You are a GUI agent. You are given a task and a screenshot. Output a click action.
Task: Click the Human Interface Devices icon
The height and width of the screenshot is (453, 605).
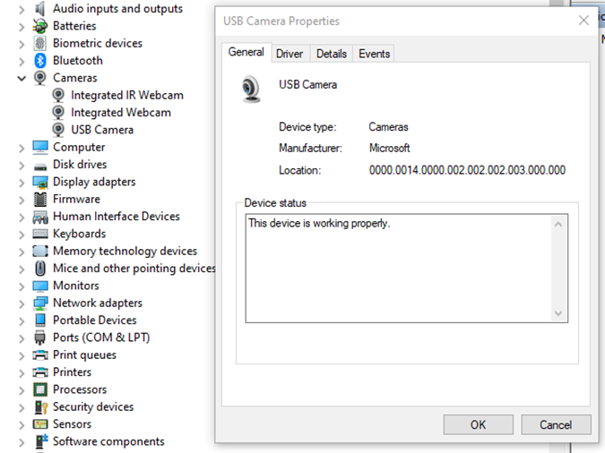coord(40,217)
